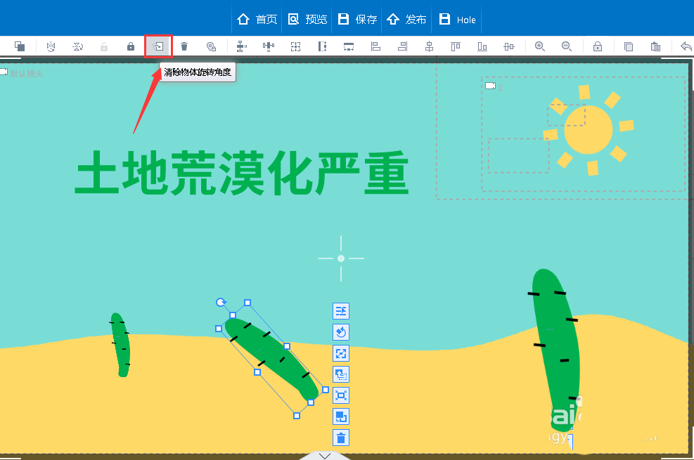Select the camera 1 frame icon

(490, 86)
